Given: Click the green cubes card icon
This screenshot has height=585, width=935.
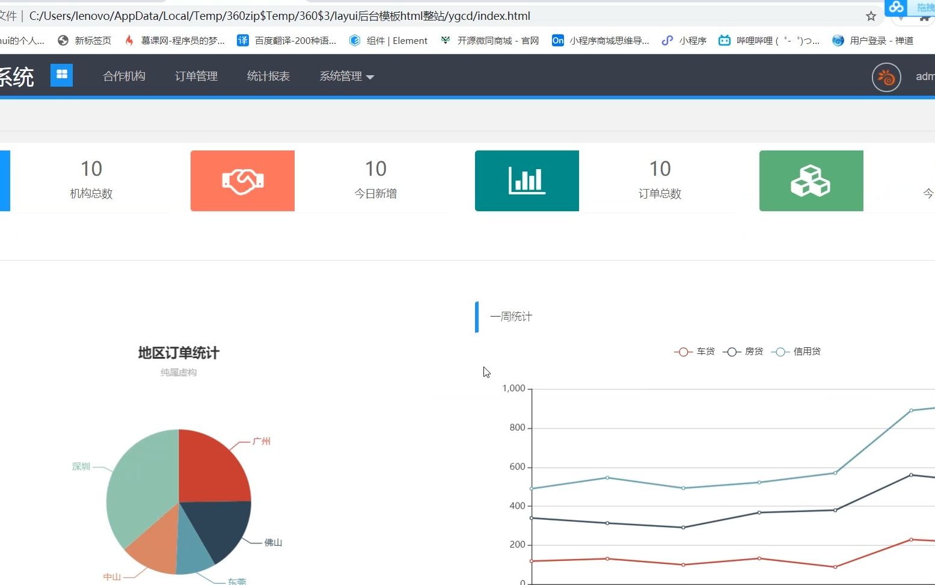Looking at the screenshot, I should point(811,181).
